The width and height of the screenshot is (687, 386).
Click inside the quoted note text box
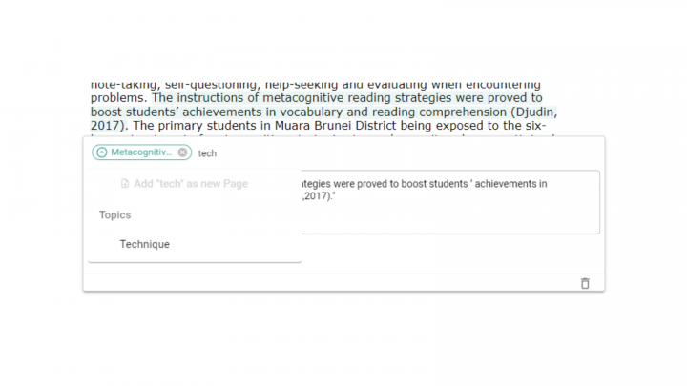(x=448, y=214)
